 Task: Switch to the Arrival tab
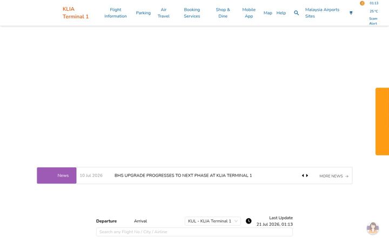coord(140,221)
